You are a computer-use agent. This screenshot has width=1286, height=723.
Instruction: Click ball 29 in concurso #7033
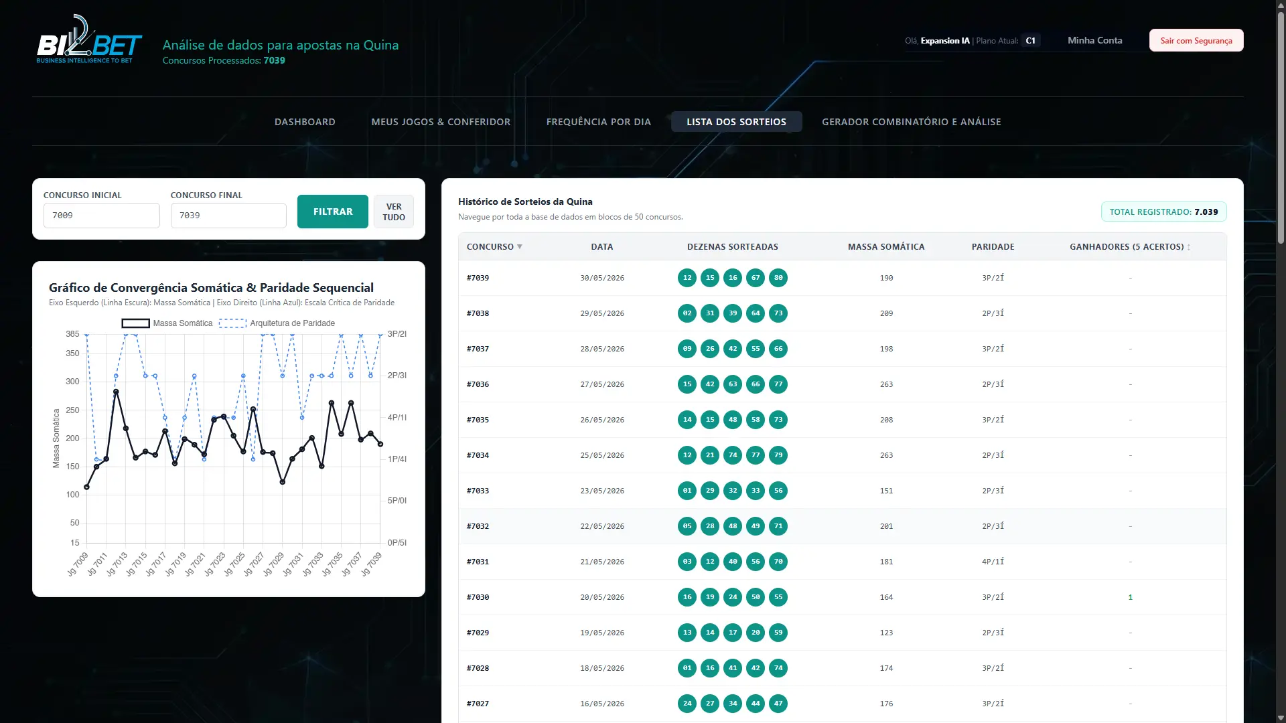710,491
